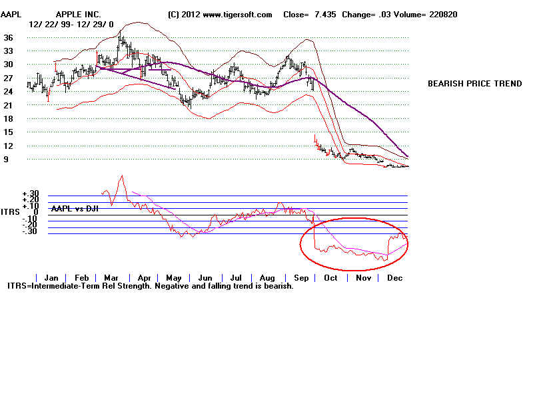The width and height of the screenshot is (533, 399).
Task: Click the Dec month marker
Action: [395, 277]
